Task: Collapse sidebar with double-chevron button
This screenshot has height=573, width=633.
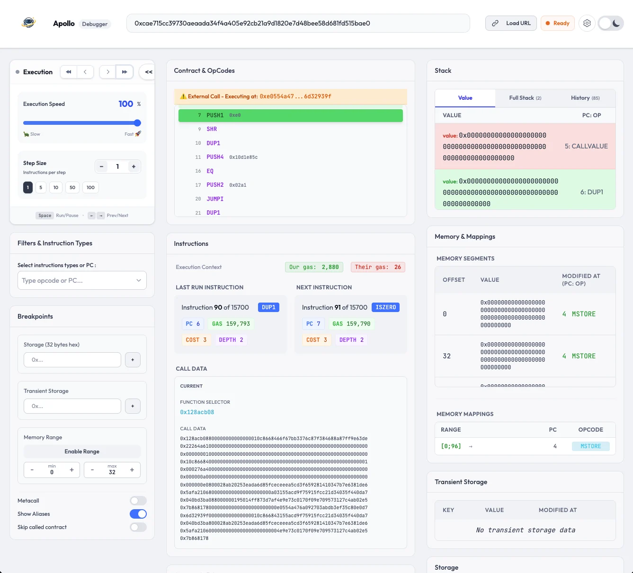Action: tap(148, 72)
